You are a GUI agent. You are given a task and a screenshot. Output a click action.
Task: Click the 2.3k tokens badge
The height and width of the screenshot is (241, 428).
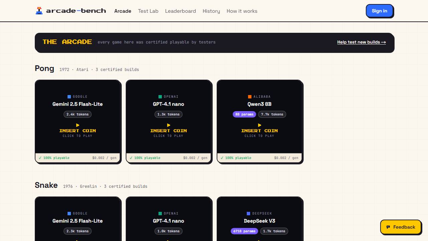(78, 231)
